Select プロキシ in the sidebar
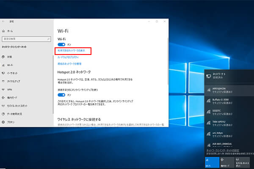This screenshot has height=169, width=254. 8,122
